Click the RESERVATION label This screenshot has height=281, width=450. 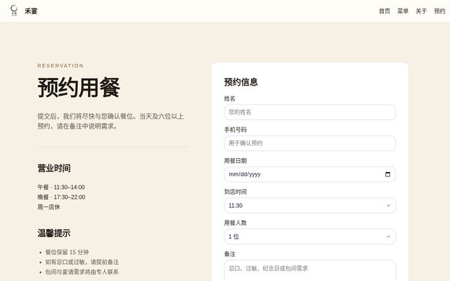tap(60, 65)
